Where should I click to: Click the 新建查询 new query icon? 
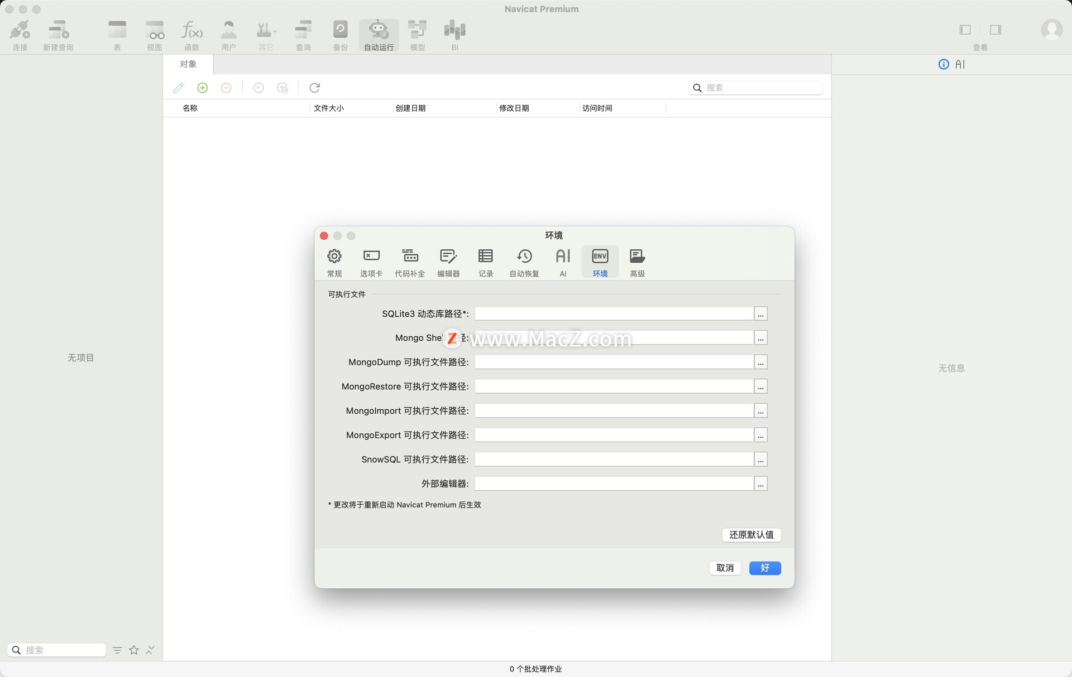[x=58, y=35]
